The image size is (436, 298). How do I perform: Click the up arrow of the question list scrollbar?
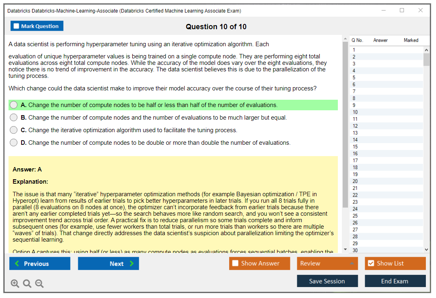(x=426, y=49)
